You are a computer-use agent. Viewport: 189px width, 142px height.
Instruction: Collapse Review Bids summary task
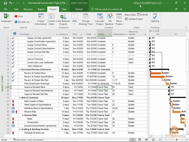pos(23,115)
